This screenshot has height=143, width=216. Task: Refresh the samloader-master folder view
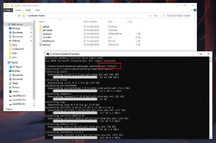point(156,16)
